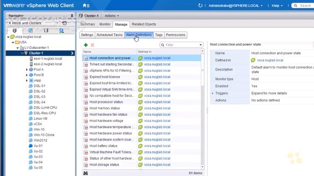Open the Help dropdown menu
The width and height of the screenshot is (314, 176).
277,6
